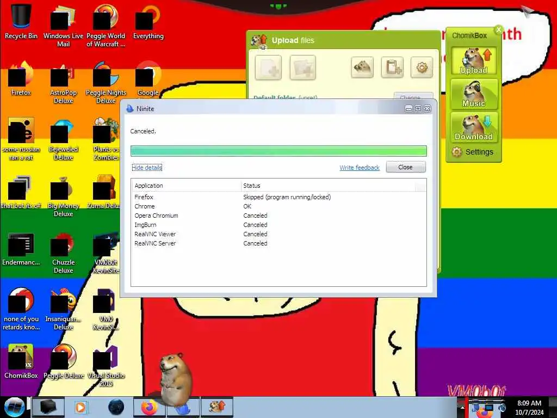Select the Endermanch desktop icon

point(21,249)
